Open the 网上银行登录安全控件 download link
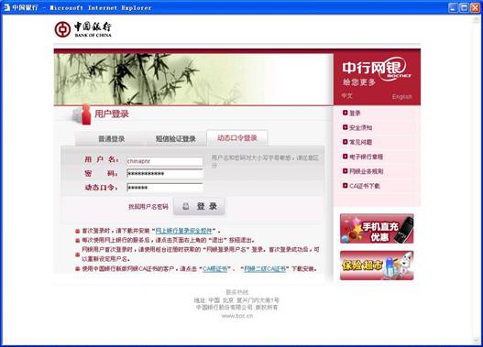Screen dimensions: 483x347 (x=184, y=231)
